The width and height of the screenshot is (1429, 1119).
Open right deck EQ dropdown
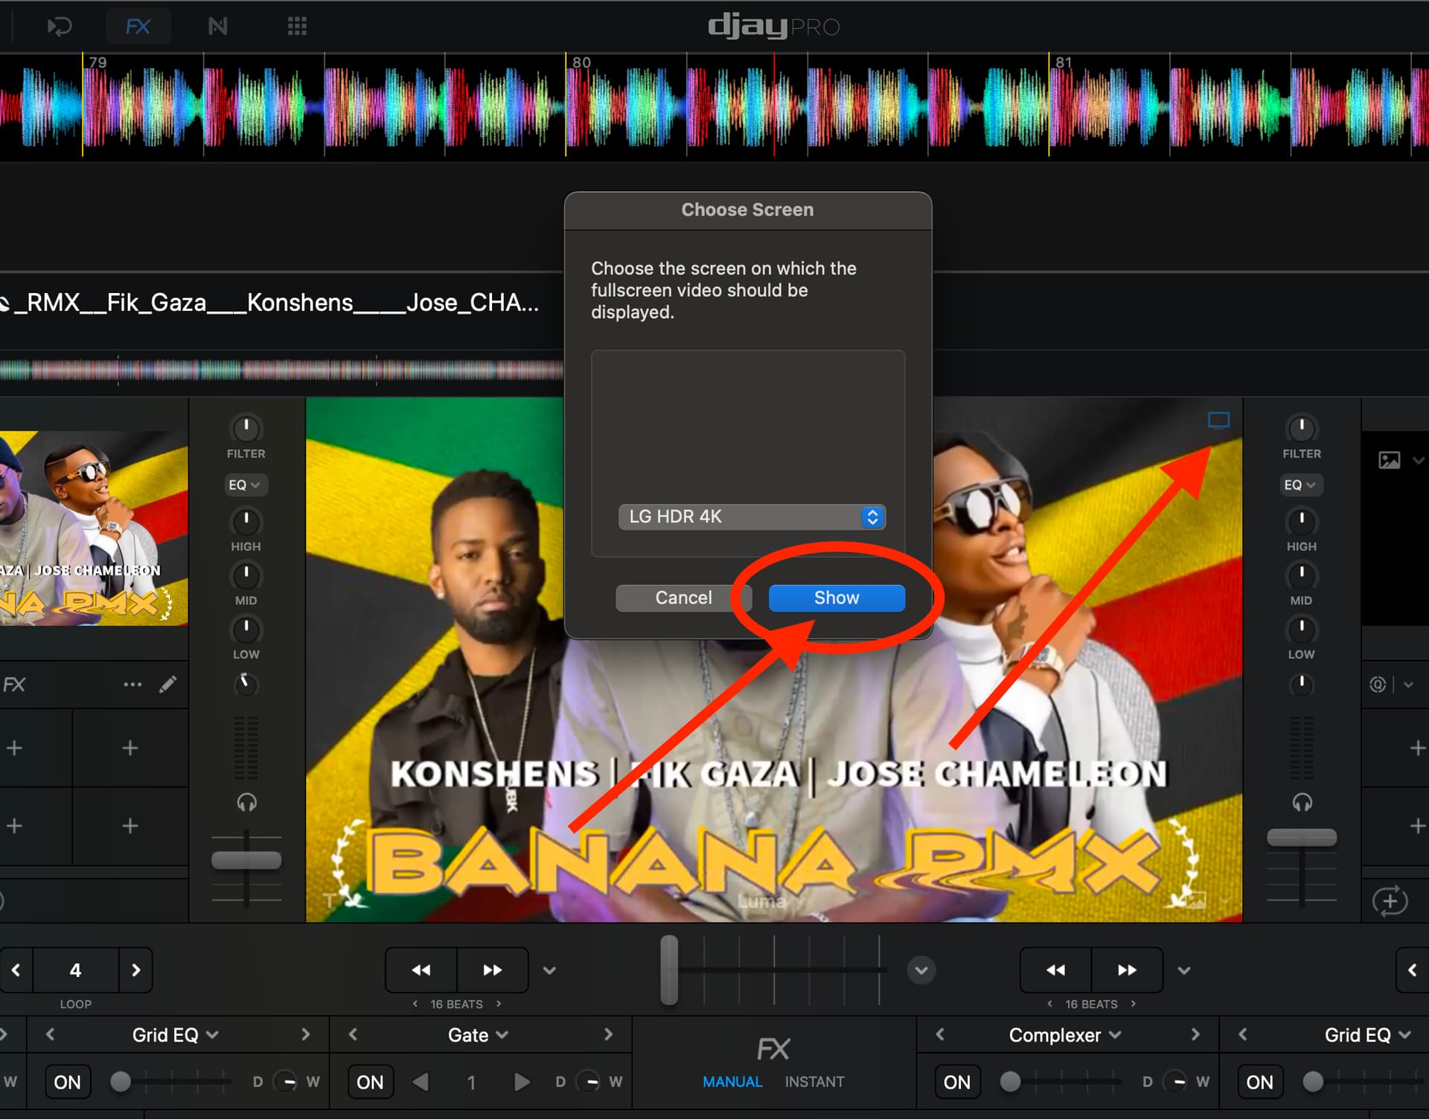[1300, 485]
